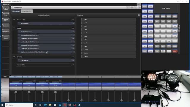Collapse the Streaming ACN node group

click(14, 20)
